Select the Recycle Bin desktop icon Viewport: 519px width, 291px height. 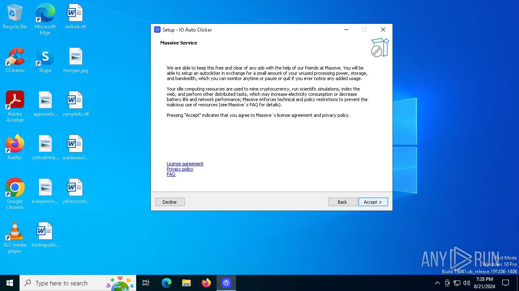tap(15, 17)
